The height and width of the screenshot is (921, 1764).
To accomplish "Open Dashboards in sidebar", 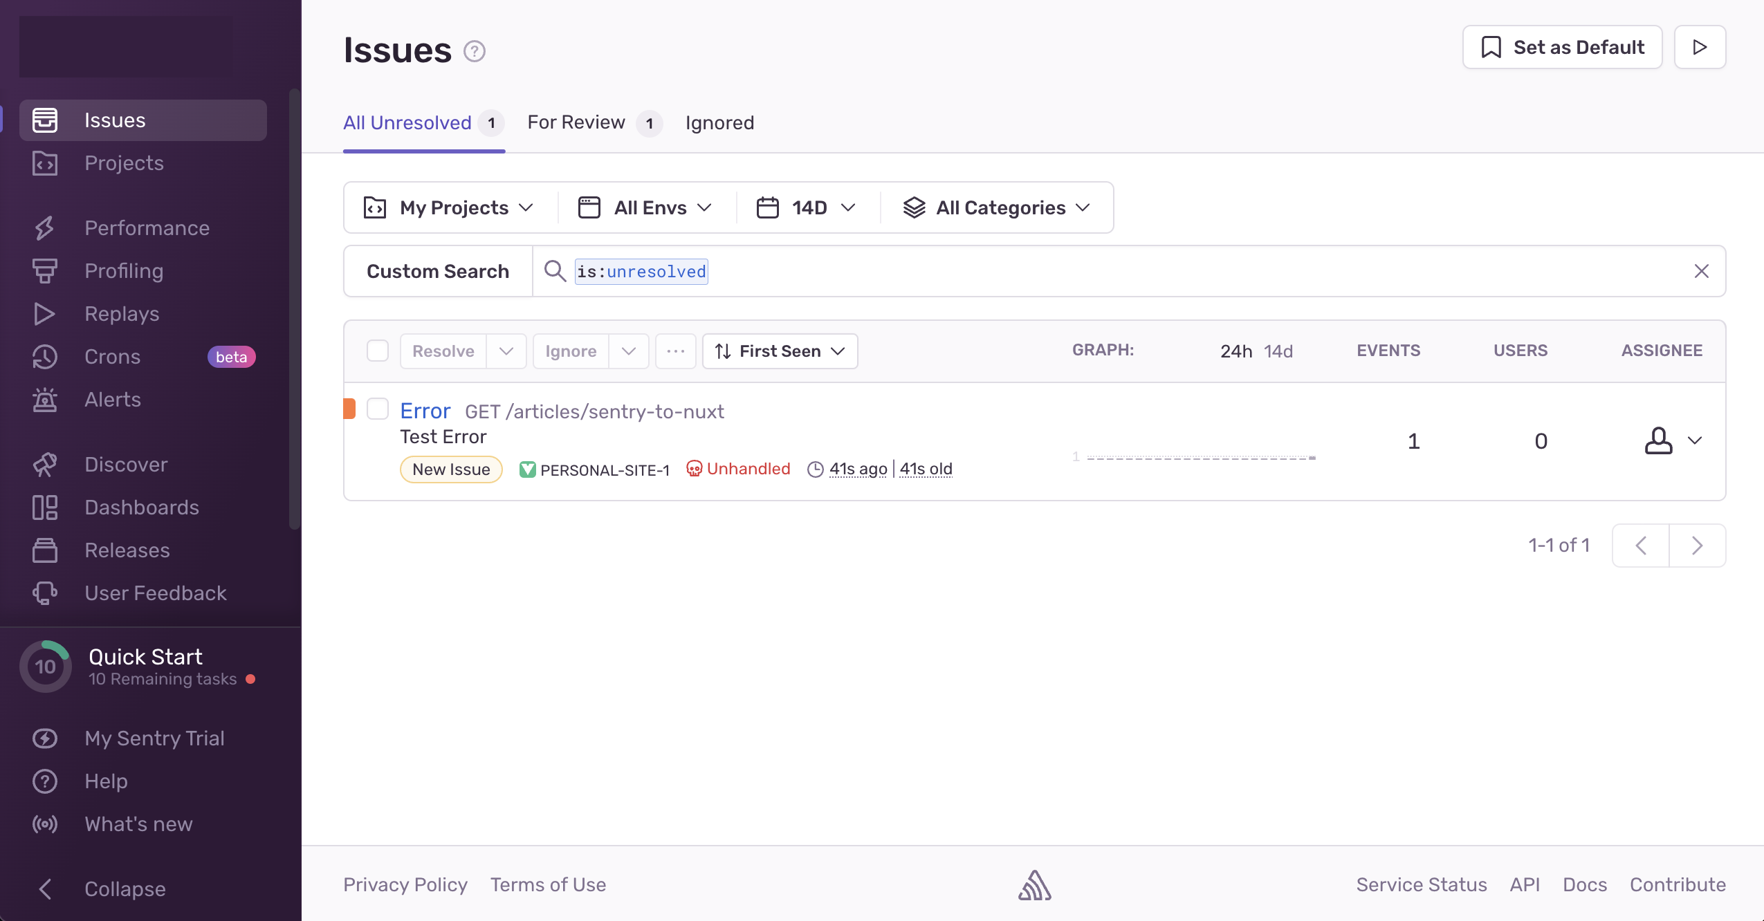I will [141, 508].
